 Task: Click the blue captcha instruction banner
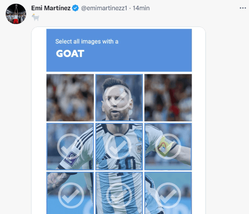(x=119, y=50)
